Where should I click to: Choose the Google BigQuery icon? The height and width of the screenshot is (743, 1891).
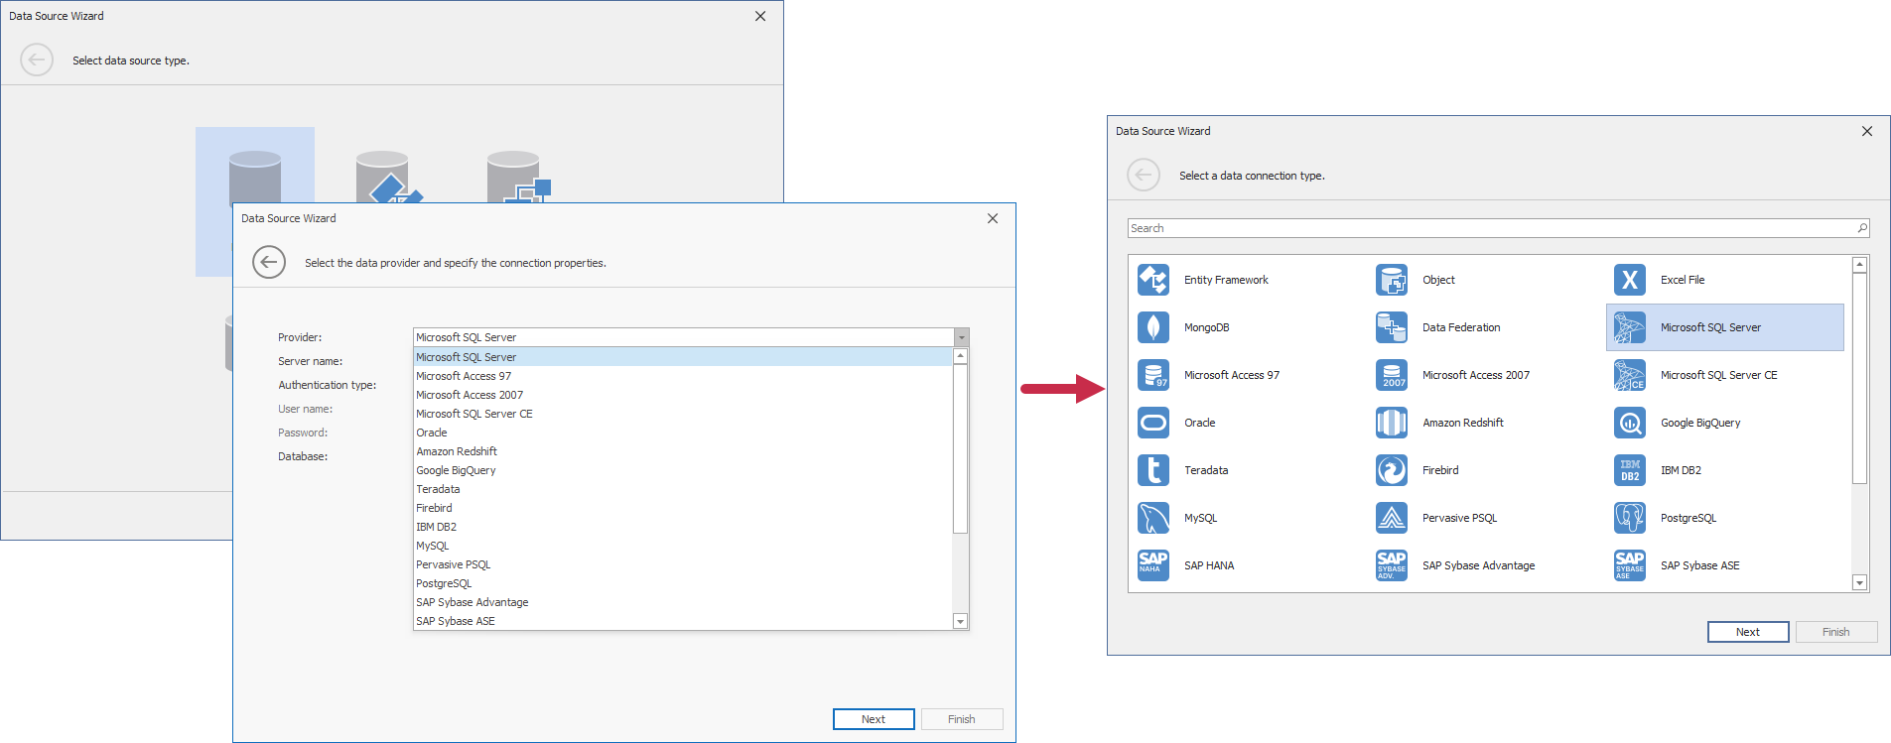click(x=1629, y=423)
